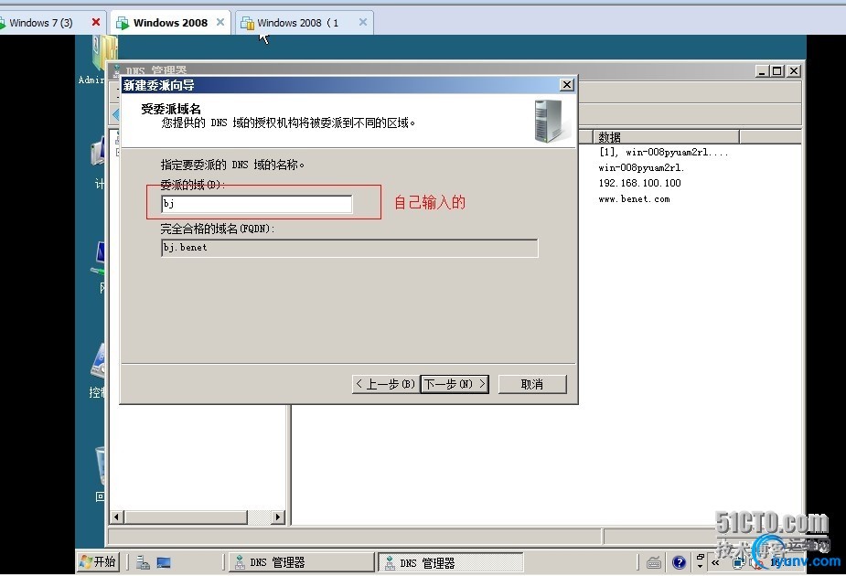Open the keyboard icon in the tray
The height and width of the screenshot is (576, 846).
654,563
